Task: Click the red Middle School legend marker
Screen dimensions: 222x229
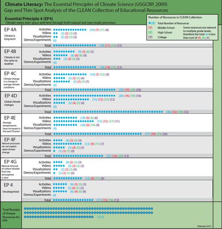Action: coord(150,27)
